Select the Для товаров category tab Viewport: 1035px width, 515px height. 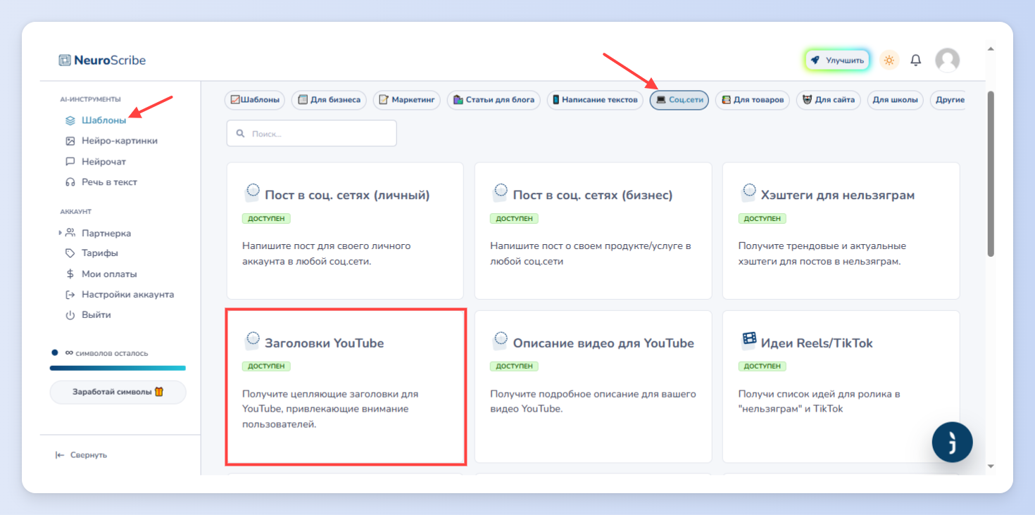click(753, 100)
